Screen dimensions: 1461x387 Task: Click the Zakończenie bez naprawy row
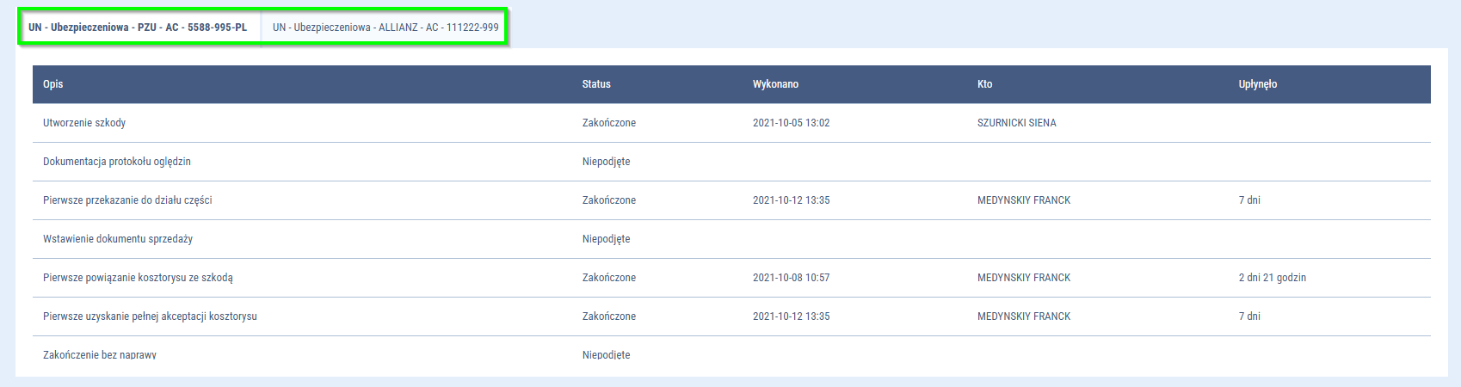coord(100,354)
